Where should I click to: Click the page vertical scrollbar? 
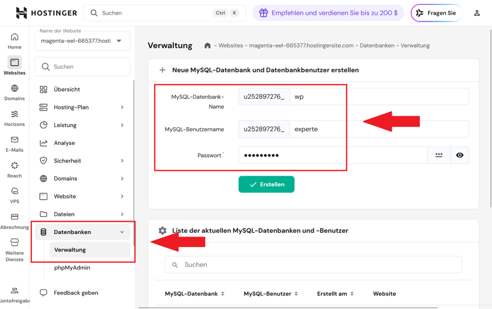(x=490, y=119)
